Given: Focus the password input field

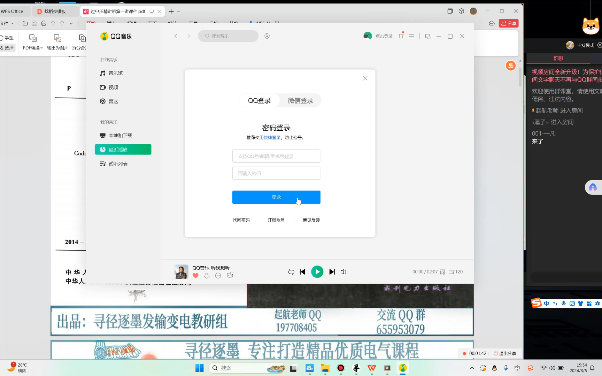Looking at the screenshot, I should 276,173.
